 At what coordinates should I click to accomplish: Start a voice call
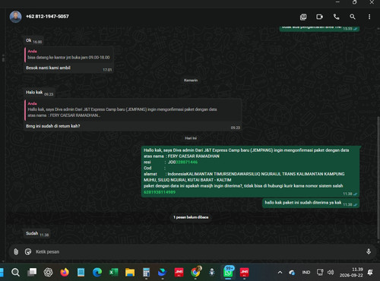click(336, 17)
